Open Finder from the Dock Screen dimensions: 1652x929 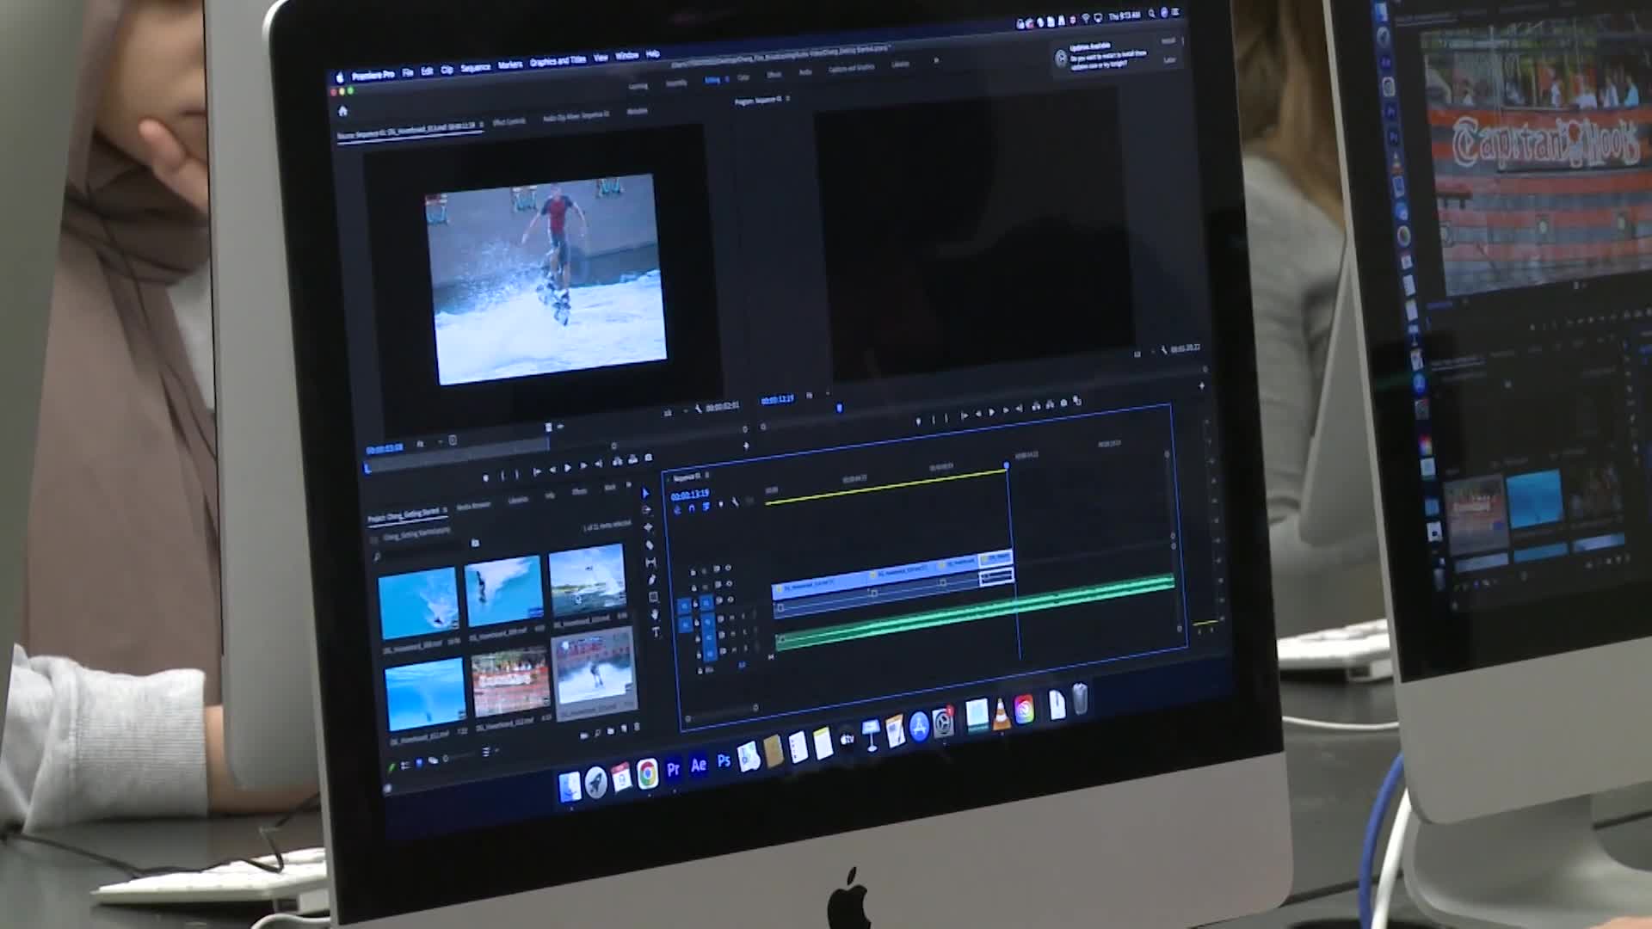tap(570, 787)
